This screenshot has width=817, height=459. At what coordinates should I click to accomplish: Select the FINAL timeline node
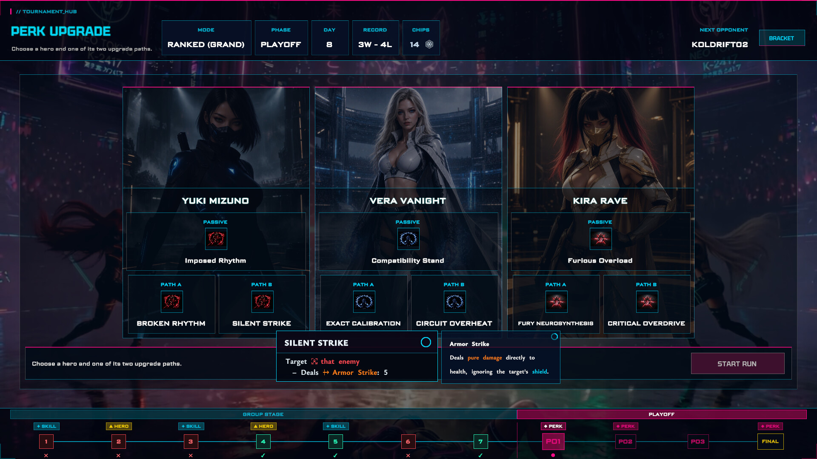(770, 442)
